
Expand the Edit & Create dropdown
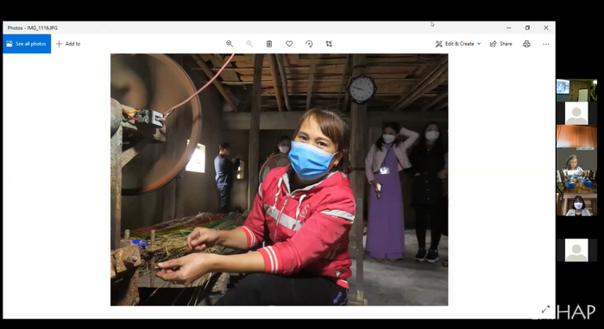coord(458,44)
